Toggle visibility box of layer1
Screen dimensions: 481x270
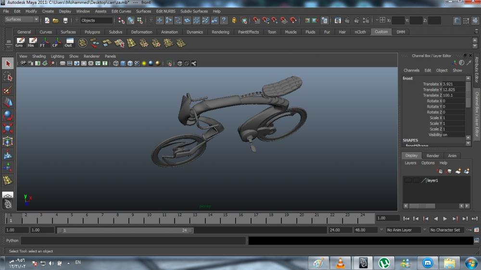click(x=408, y=181)
